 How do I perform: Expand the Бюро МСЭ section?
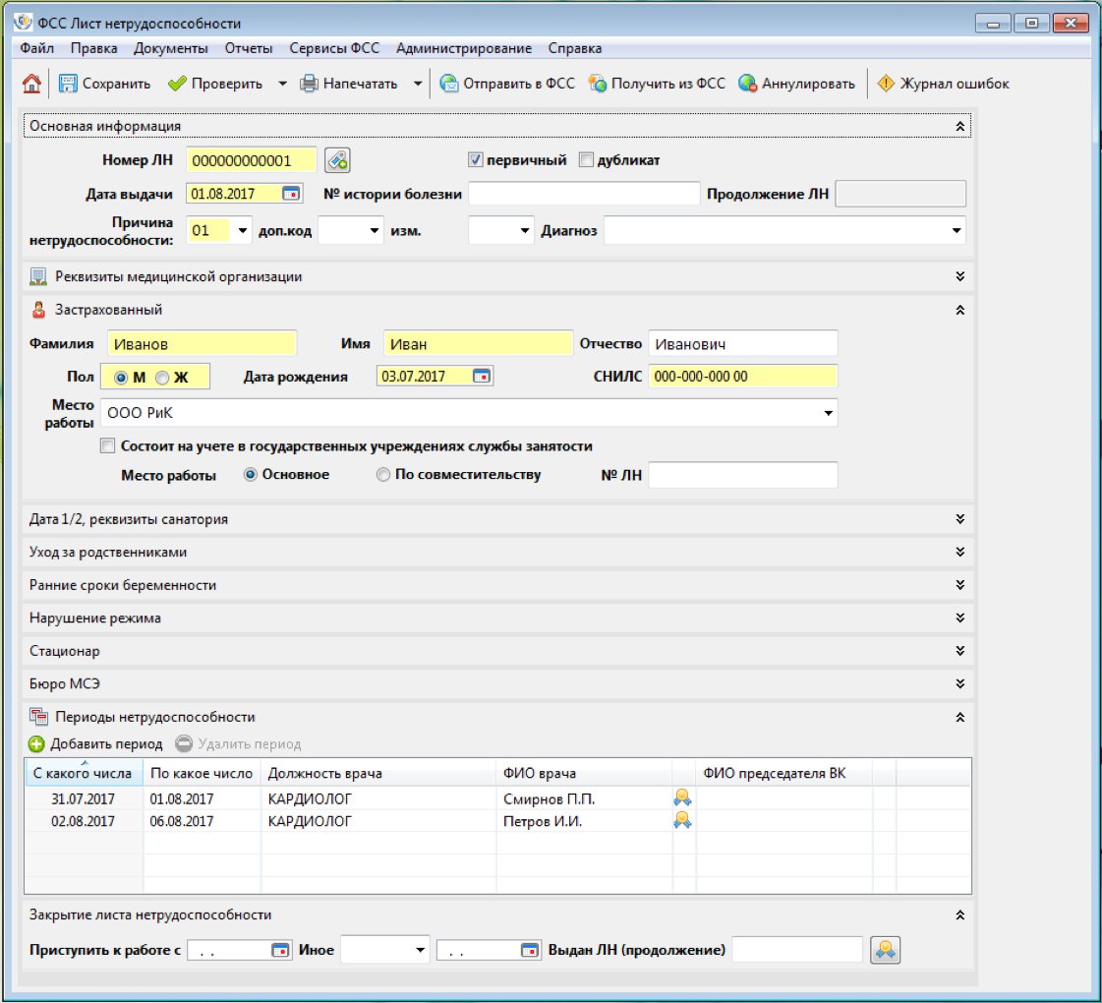pos(959,683)
